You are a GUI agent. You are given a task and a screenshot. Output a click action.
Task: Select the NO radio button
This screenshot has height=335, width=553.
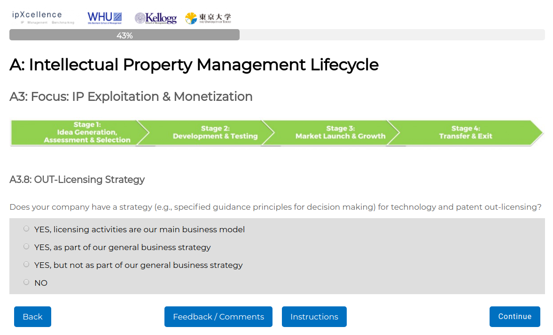click(x=26, y=282)
